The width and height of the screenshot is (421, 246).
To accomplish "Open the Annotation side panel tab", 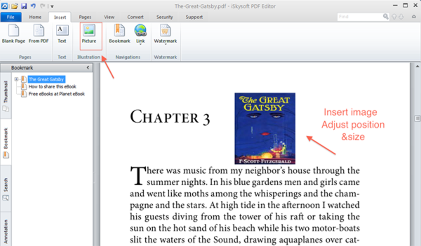I will (6, 230).
